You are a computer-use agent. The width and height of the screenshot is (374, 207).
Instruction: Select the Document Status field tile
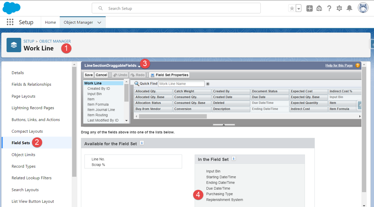(x=270, y=91)
